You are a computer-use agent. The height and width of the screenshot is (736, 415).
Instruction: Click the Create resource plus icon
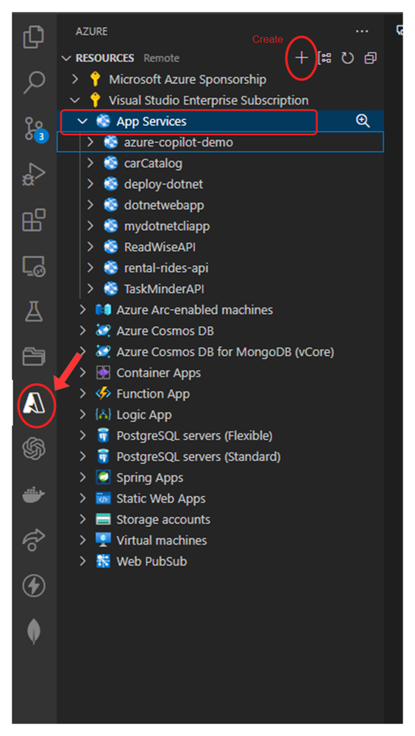pos(302,57)
